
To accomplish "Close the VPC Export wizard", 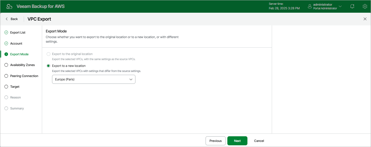I will click(x=365, y=19).
